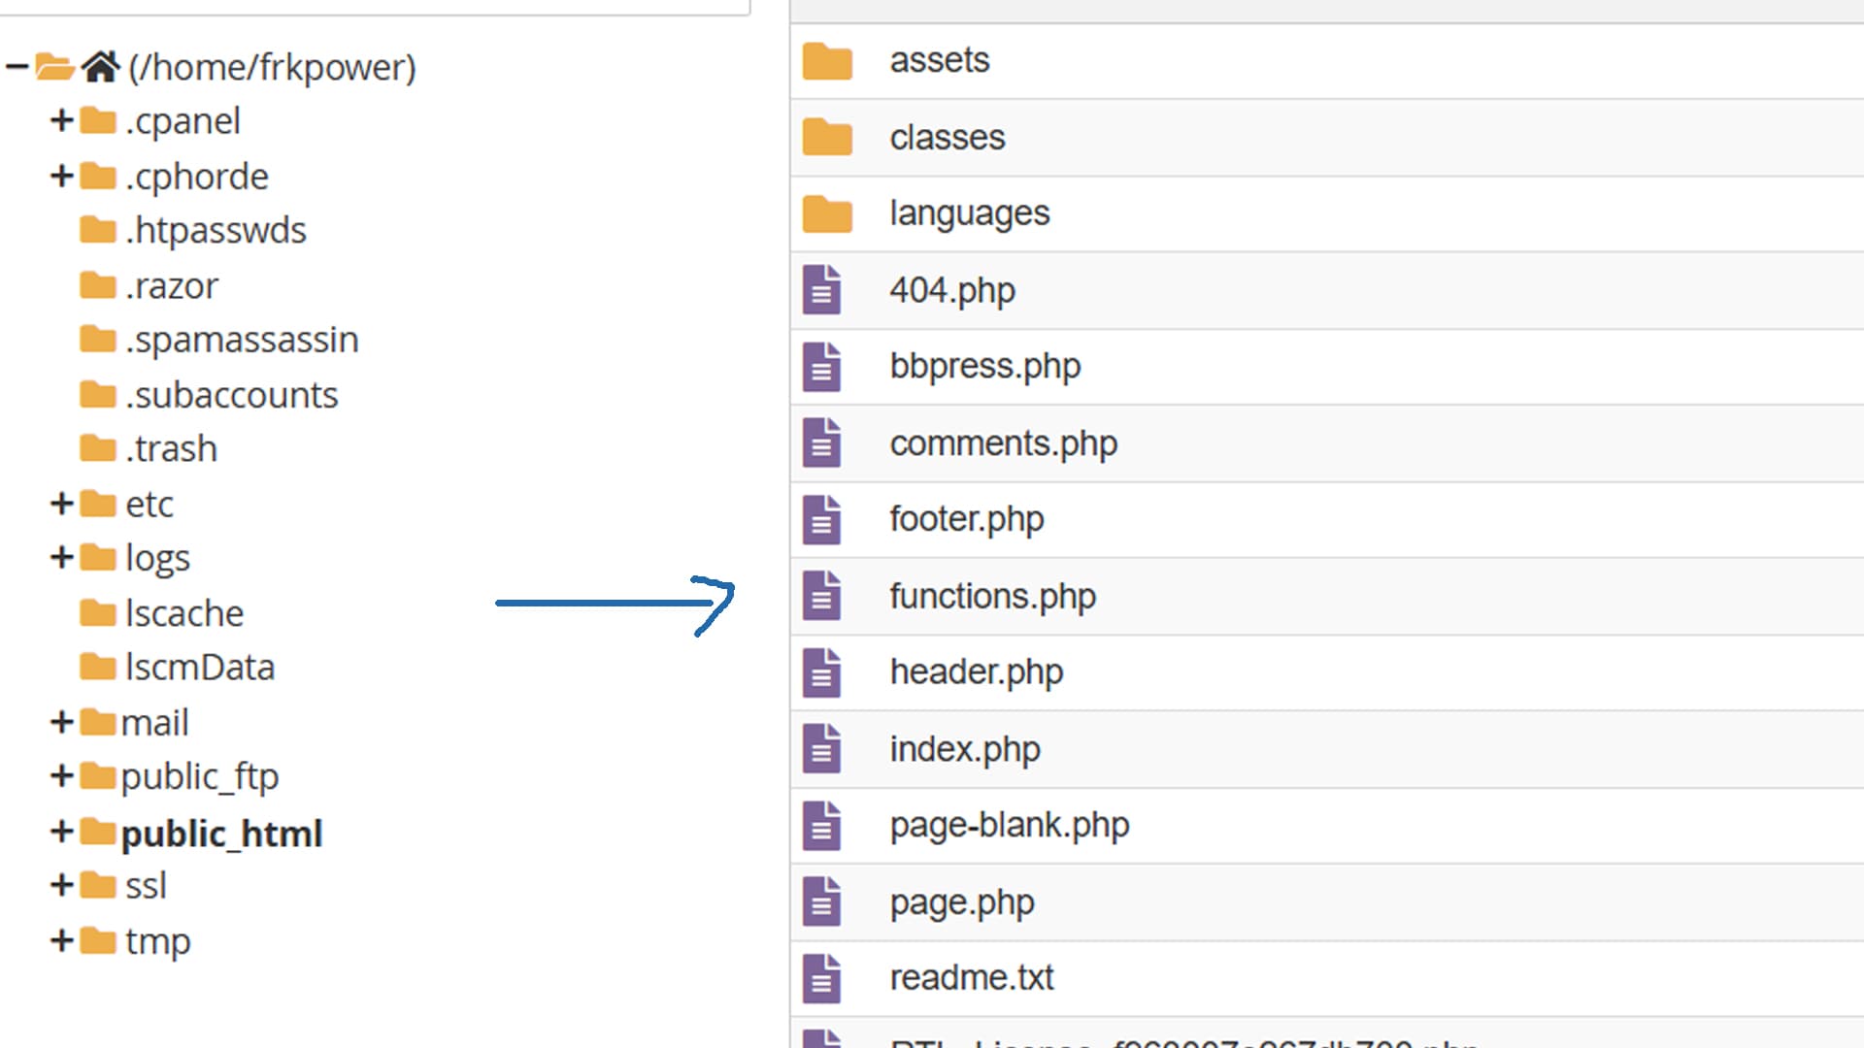Expand the .cphorde folder node
The width and height of the screenshot is (1864, 1048).
click(x=62, y=176)
